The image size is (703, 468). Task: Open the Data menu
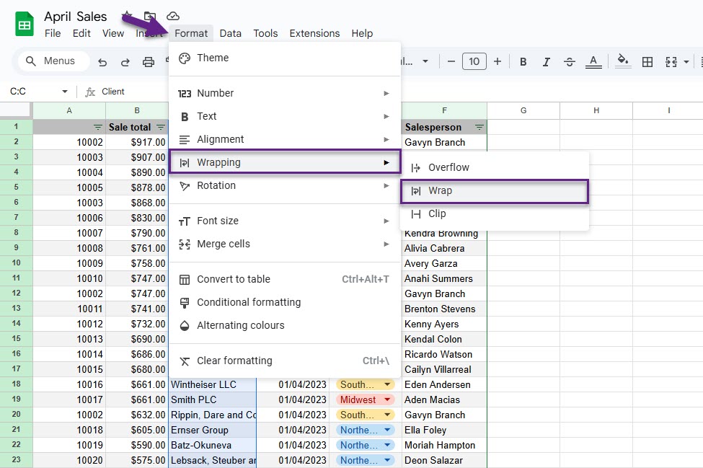[231, 33]
